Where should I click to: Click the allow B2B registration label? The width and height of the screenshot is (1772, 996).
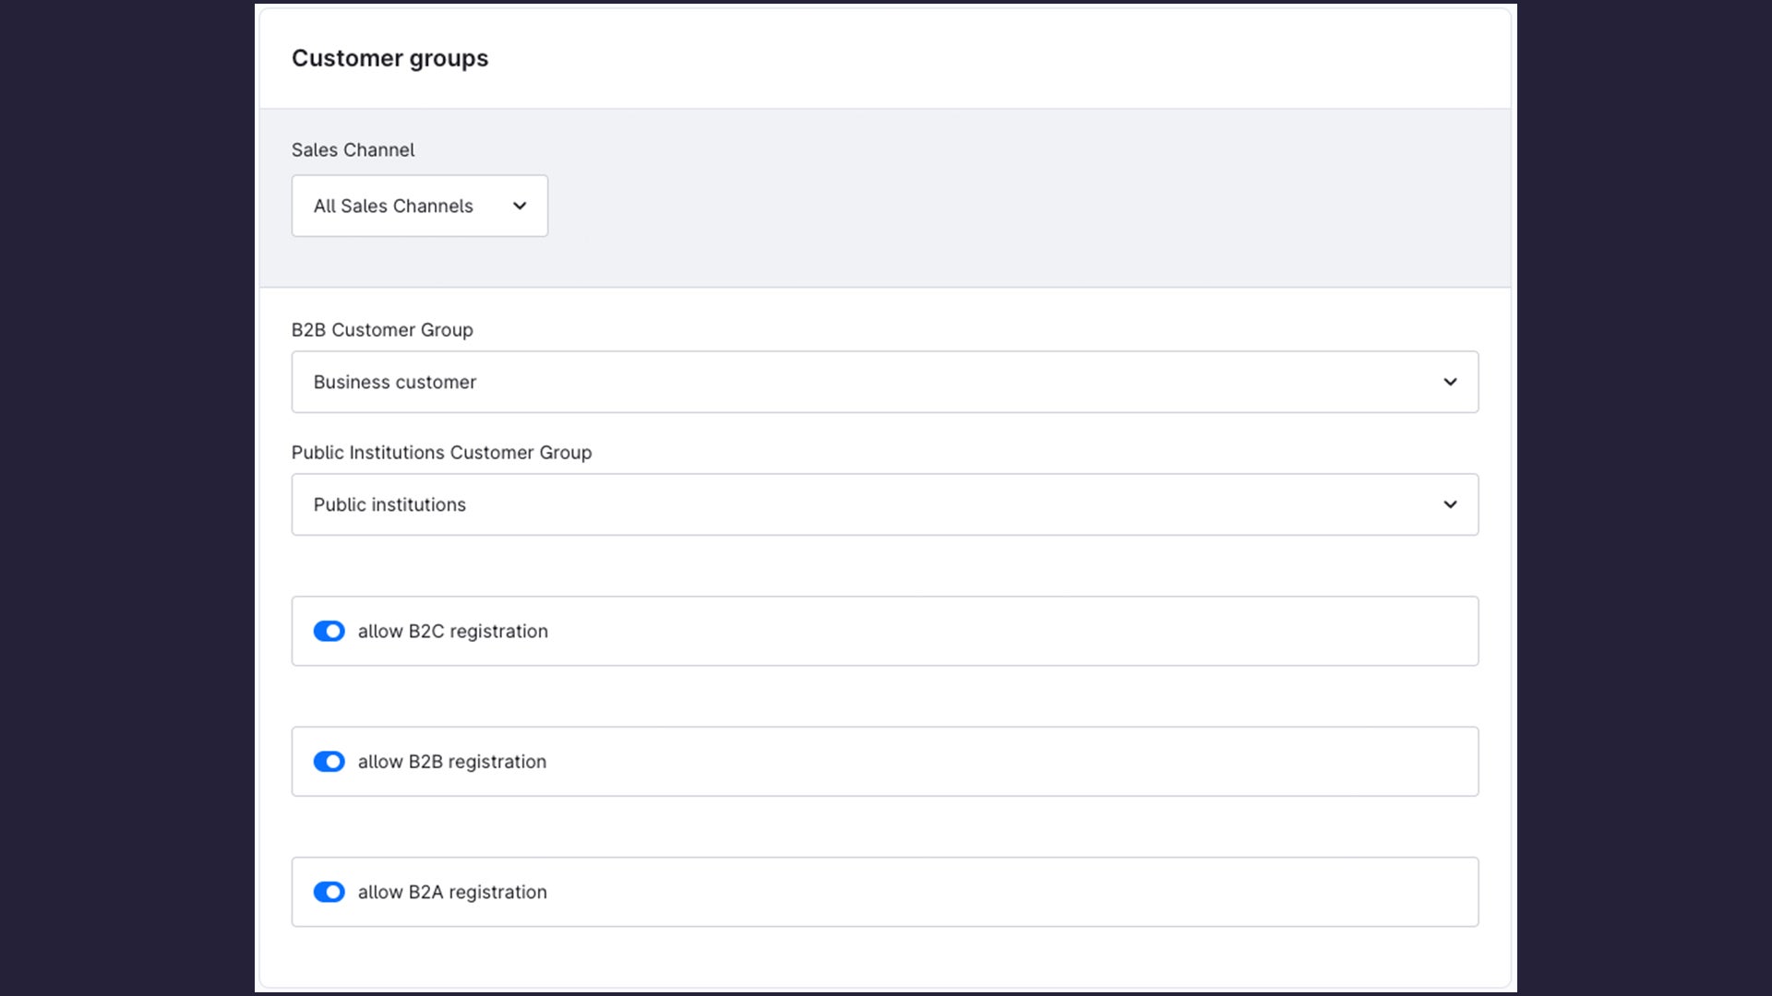pyautogui.click(x=451, y=762)
